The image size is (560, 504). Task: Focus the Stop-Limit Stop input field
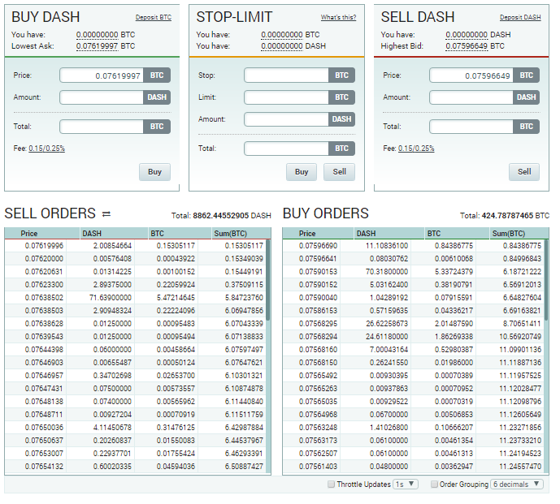(x=286, y=75)
